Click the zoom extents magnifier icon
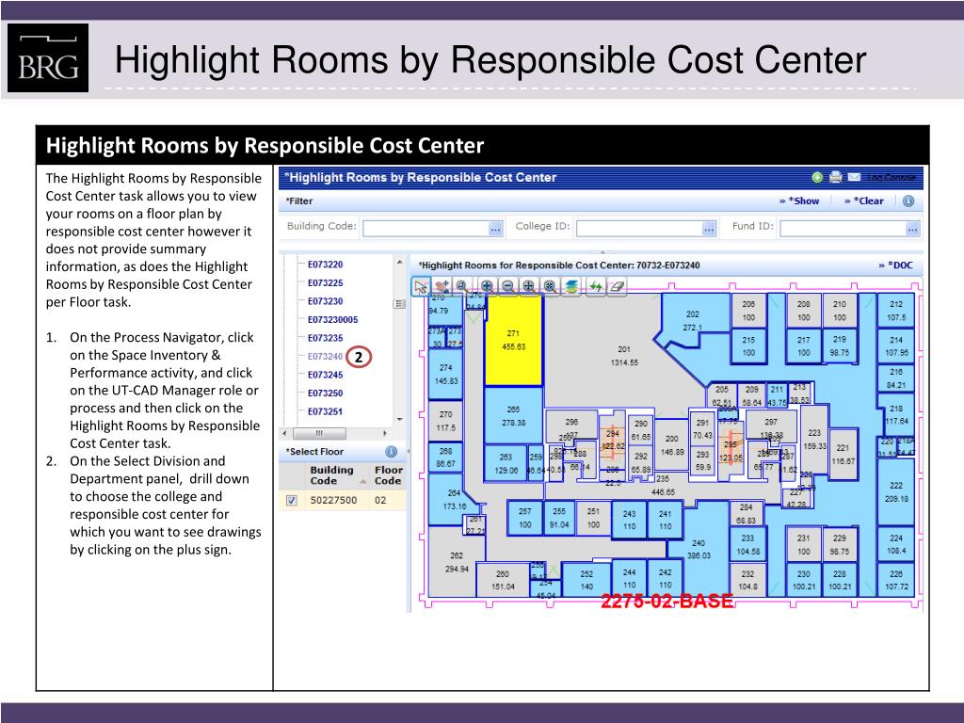 [550, 286]
